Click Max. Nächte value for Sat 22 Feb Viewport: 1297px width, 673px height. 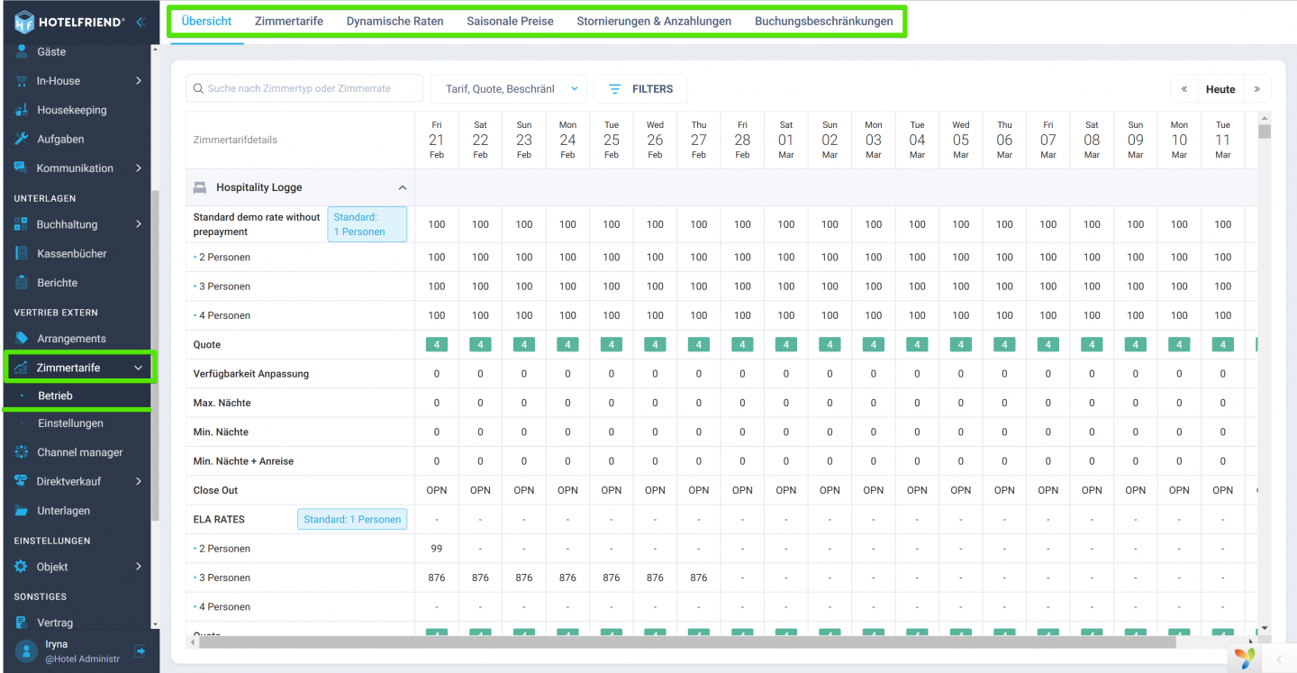pyautogui.click(x=480, y=403)
